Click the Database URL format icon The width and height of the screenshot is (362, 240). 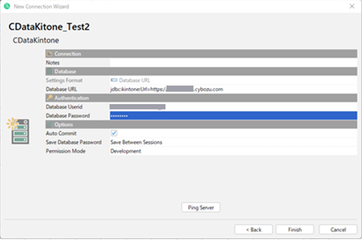pyautogui.click(x=114, y=80)
